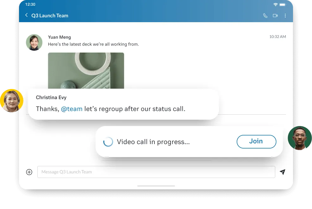Focus the Message Q3 Launch Team field
This screenshot has height=209, width=312.
(156, 172)
